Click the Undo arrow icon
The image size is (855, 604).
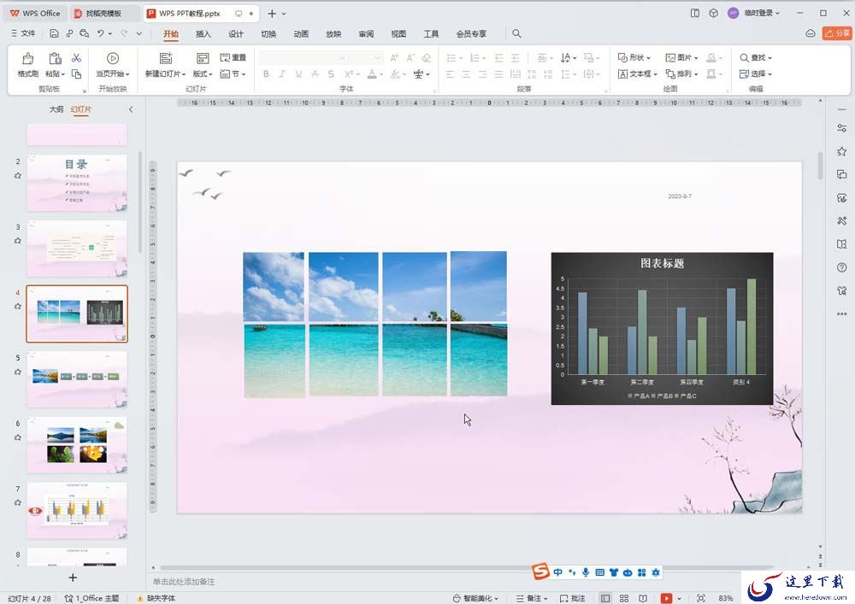coord(100,33)
